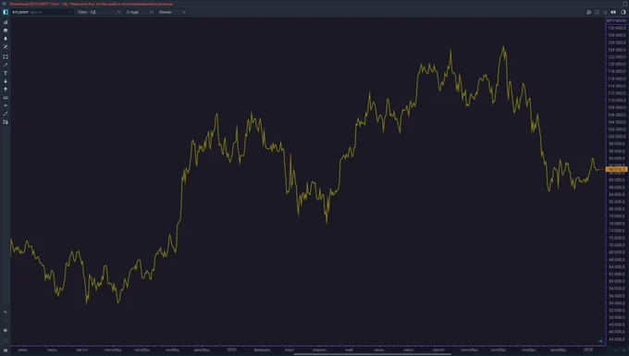Click the февраль label on the time axis

[262, 350]
